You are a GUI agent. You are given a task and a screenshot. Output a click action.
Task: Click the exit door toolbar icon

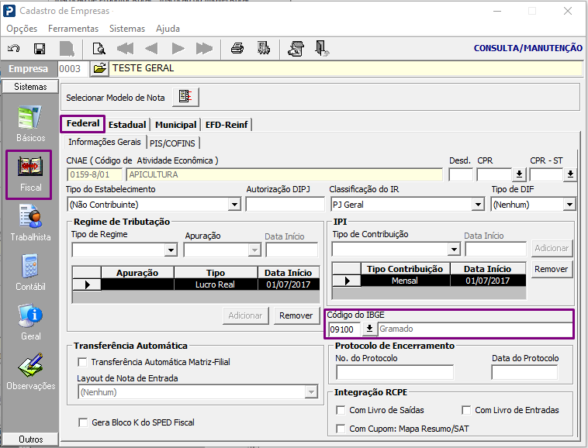tap(322, 49)
